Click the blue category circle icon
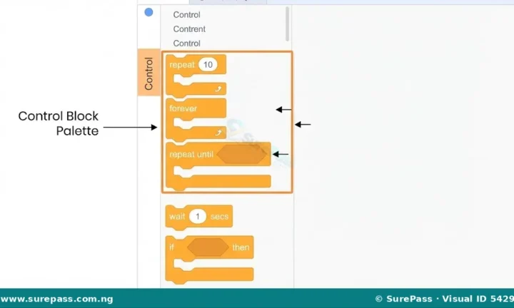 (x=148, y=12)
